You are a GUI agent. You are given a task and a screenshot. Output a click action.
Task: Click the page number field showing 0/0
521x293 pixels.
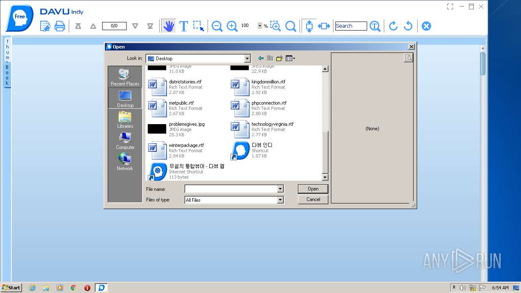click(x=114, y=26)
